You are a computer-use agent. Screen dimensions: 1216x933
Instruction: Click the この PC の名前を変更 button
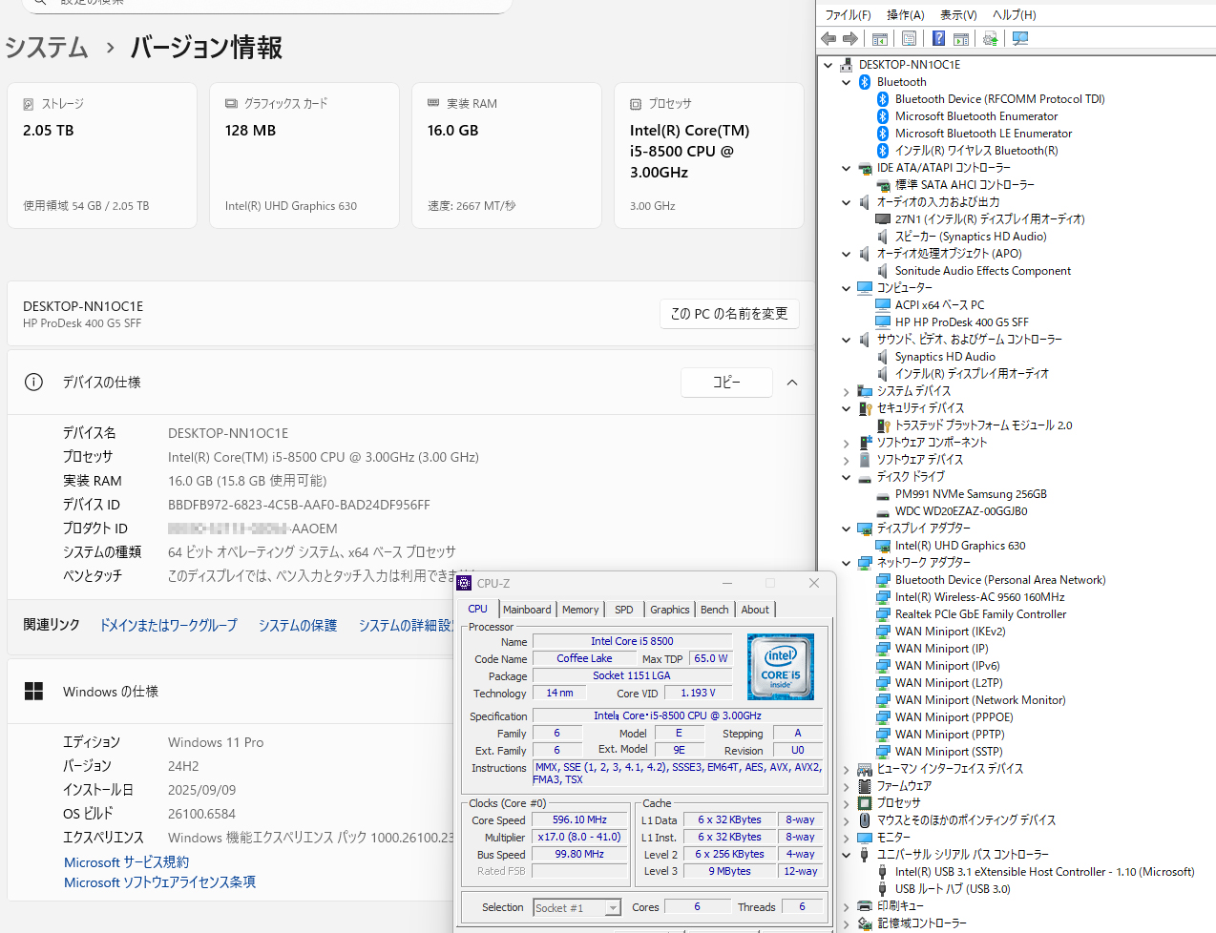[729, 314]
